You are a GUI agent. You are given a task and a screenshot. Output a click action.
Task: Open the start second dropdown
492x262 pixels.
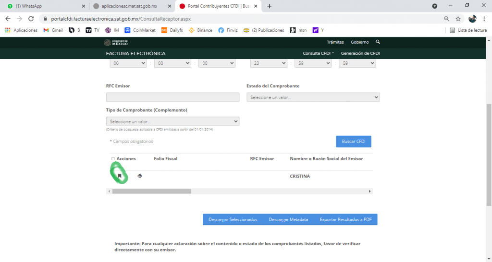pos(217,63)
